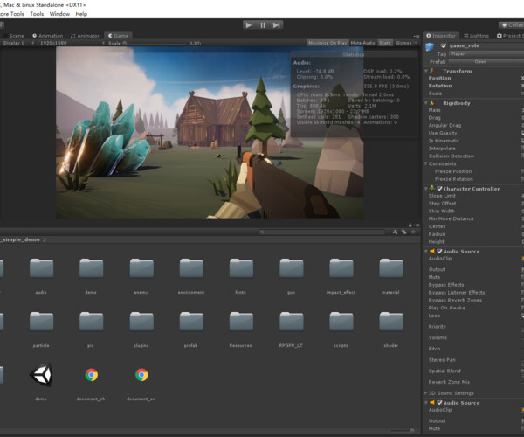Viewport: 524px width, 437px height.
Task: Open the Help menu
Action: (x=81, y=14)
